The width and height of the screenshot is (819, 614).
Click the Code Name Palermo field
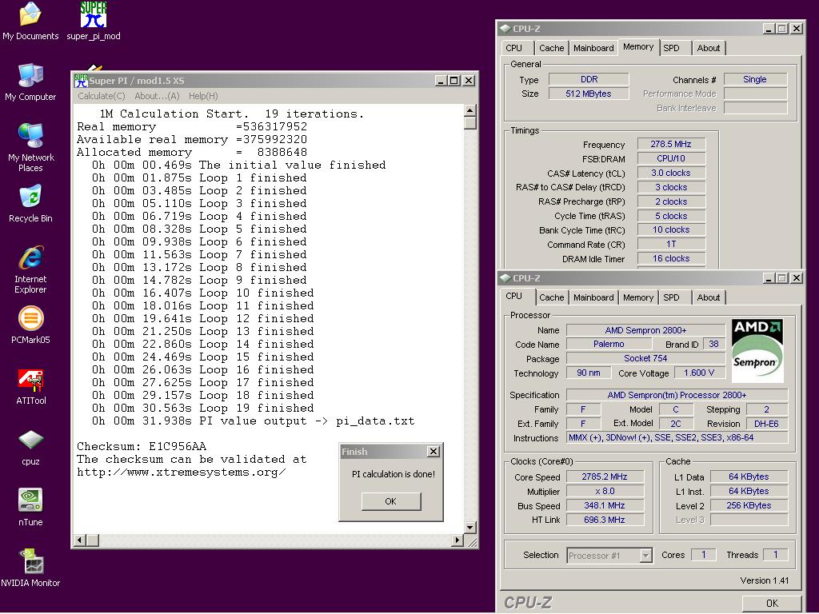pyautogui.click(x=609, y=344)
